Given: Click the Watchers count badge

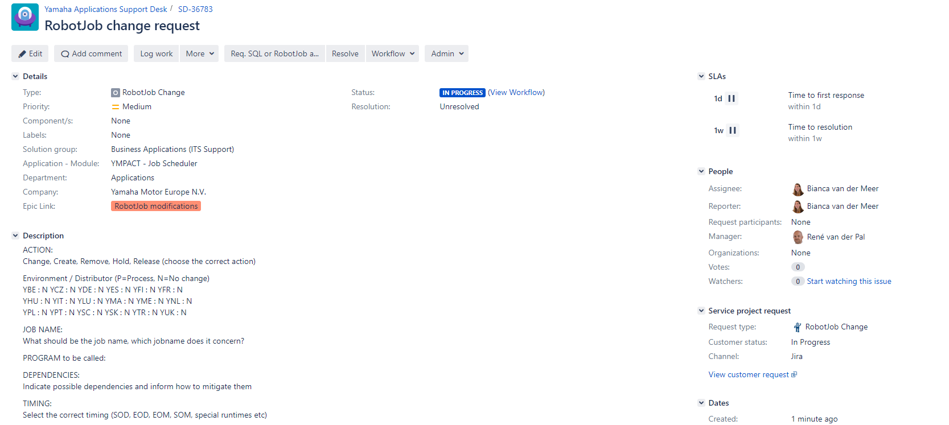Looking at the screenshot, I should click(x=798, y=281).
